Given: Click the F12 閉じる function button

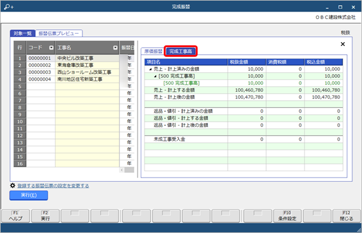Looking at the screenshot, I should pos(346,216).
